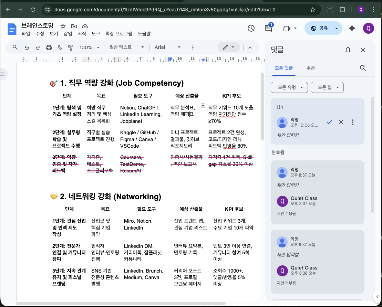
Task: Click the print icon in toolbar
Action: point(49,47)
